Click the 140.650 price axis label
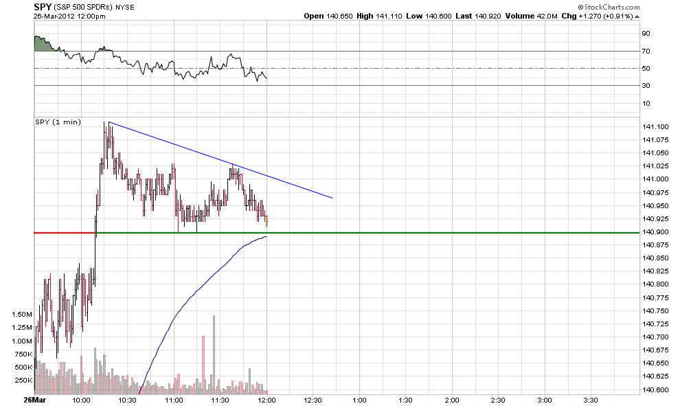Screen dimensions: 680x406 (x=655, y=363)
